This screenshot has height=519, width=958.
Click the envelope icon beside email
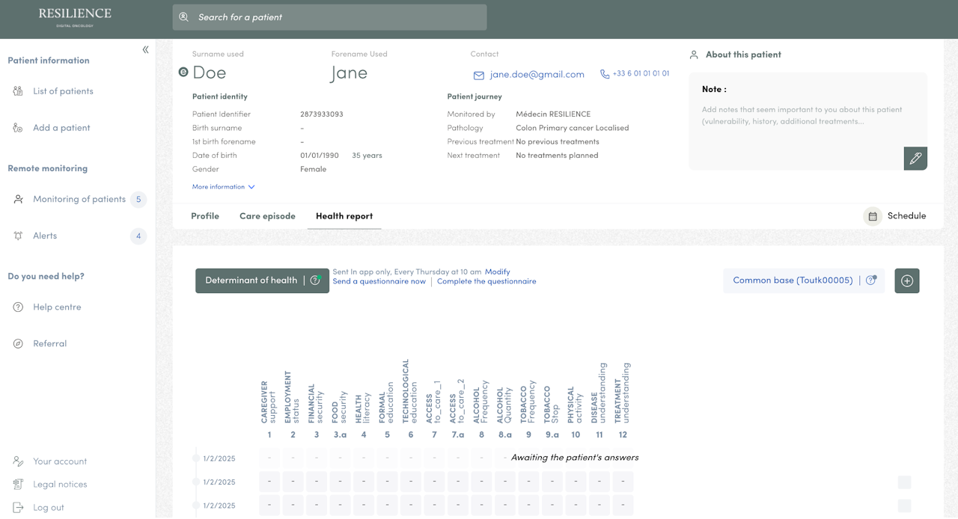point(479,75)
